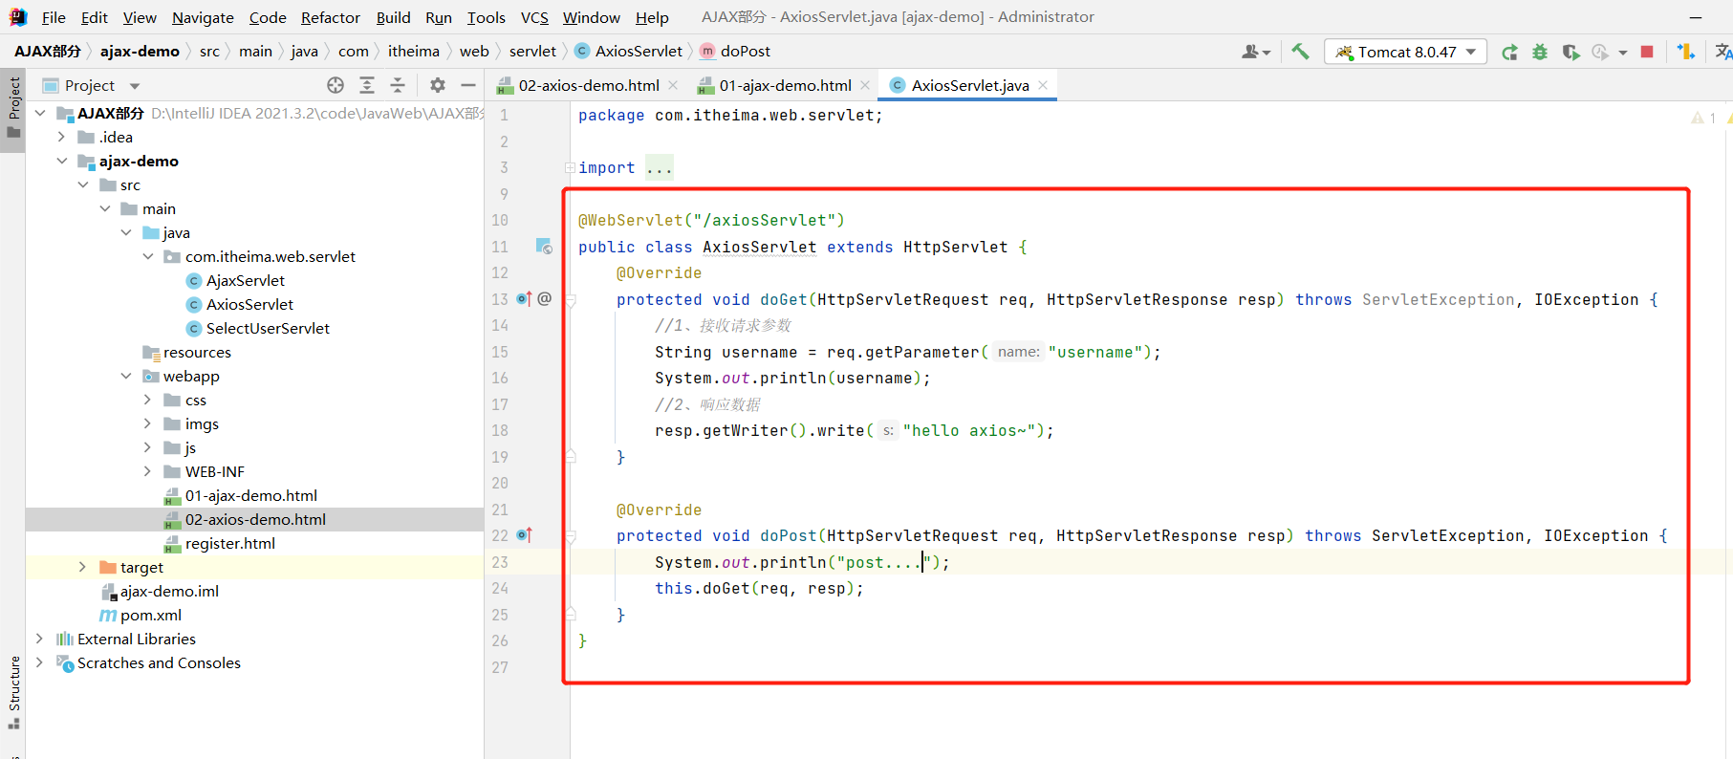The image size is (1733, 759).
Task: Open Project panel settings gear
Action: [438, 85]
